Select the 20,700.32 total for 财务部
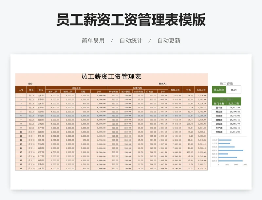262x200 pixels. (x=234, y=112)
